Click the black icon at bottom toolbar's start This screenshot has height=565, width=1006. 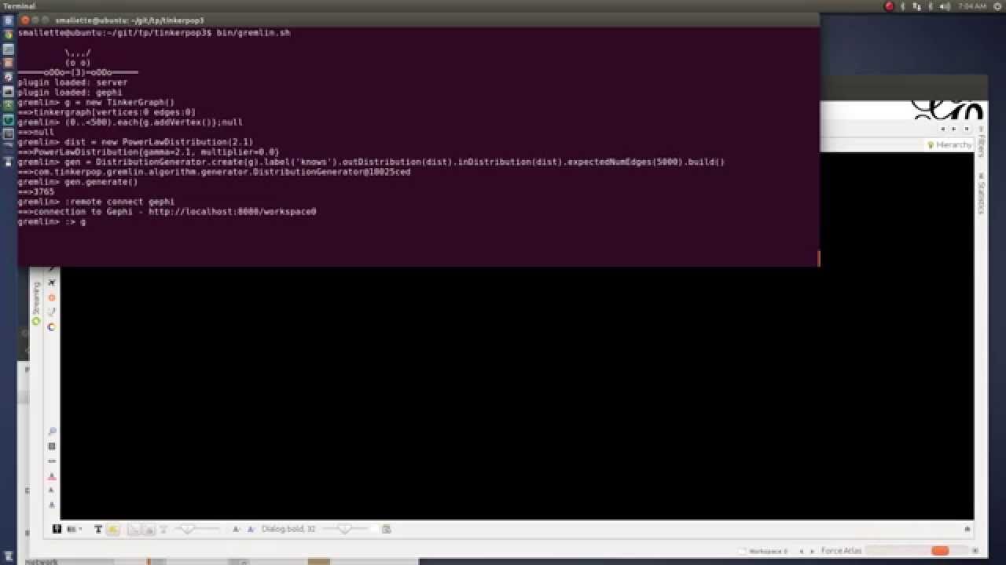coord(57,530)
